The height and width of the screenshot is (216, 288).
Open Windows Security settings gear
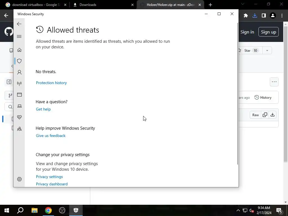pos(19,179)
